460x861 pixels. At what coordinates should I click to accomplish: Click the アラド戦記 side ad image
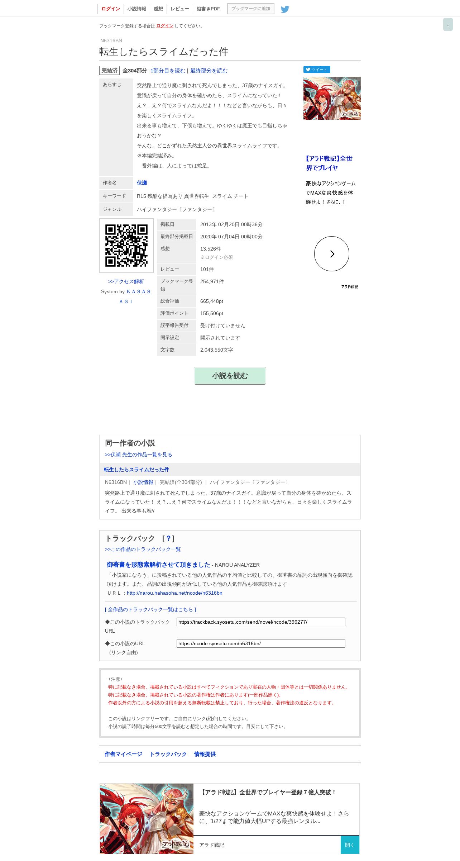point(332,98)
